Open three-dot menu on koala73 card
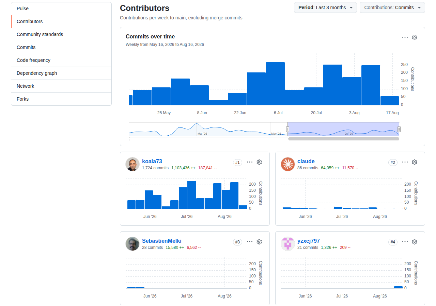The height and width of the screenshot is (306, 436). (250, 162)
